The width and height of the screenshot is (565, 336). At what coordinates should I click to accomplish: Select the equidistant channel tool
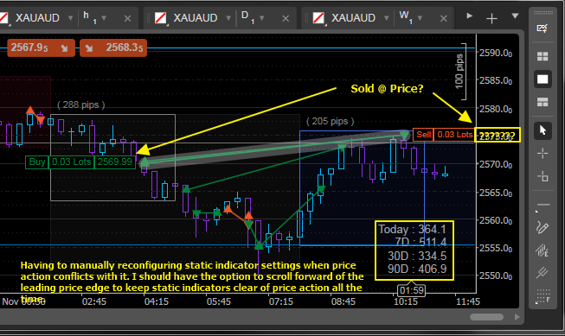(x=543, y=250)
